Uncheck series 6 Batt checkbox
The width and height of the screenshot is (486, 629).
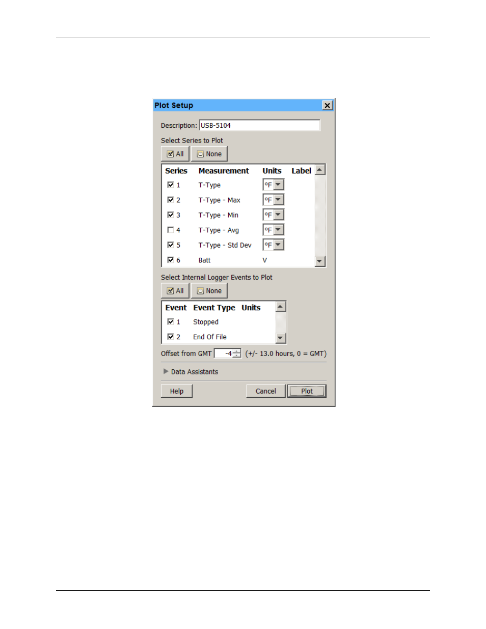(x=171, y=260)
